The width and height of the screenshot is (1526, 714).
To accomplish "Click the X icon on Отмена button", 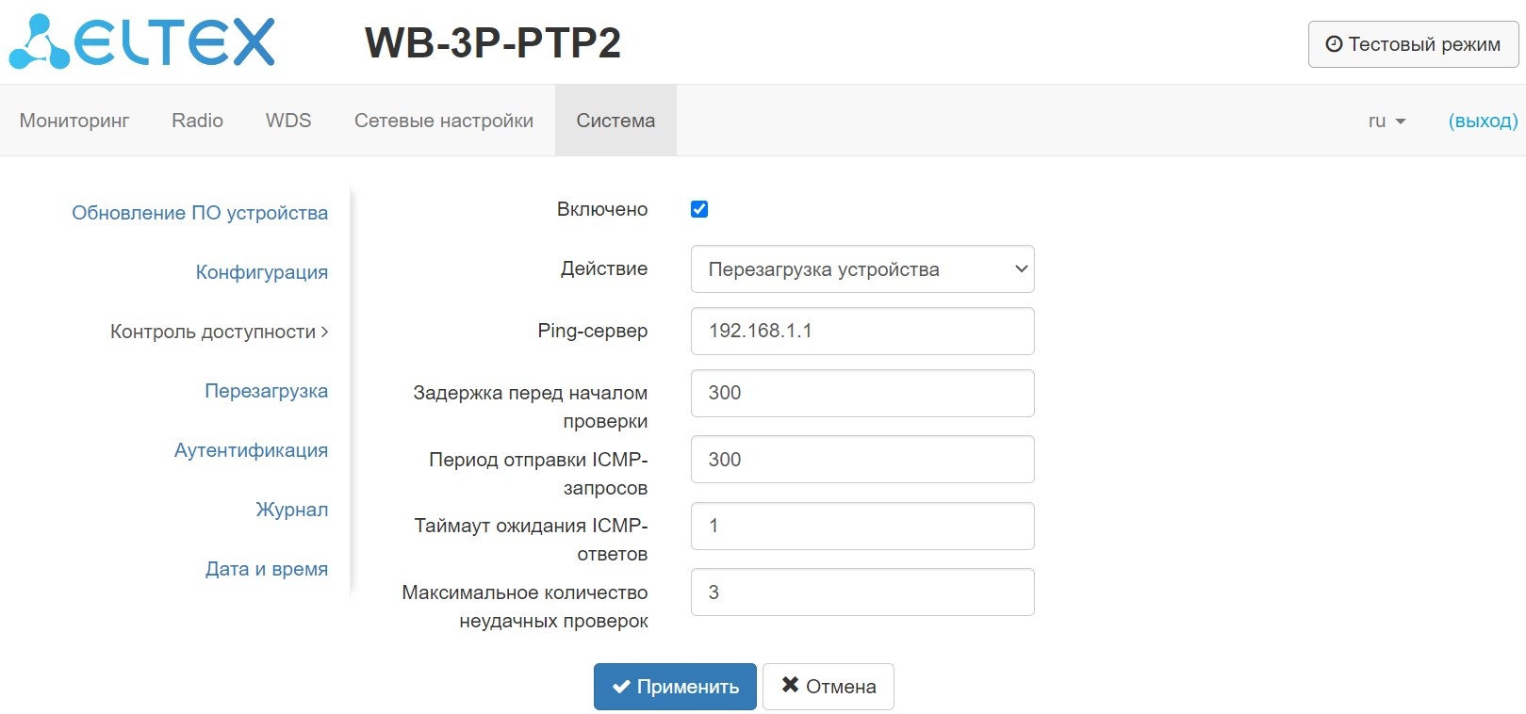I will tap(790, 685).
